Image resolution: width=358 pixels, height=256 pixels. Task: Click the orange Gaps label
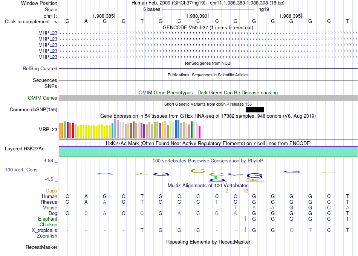click(x=51, y=191)
